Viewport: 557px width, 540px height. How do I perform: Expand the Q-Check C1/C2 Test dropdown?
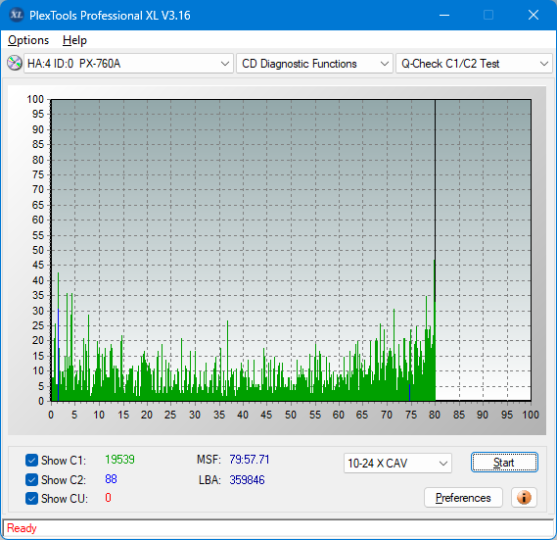[474, 64]
